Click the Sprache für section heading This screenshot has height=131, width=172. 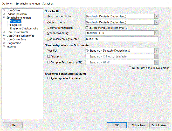pos(52,11)
